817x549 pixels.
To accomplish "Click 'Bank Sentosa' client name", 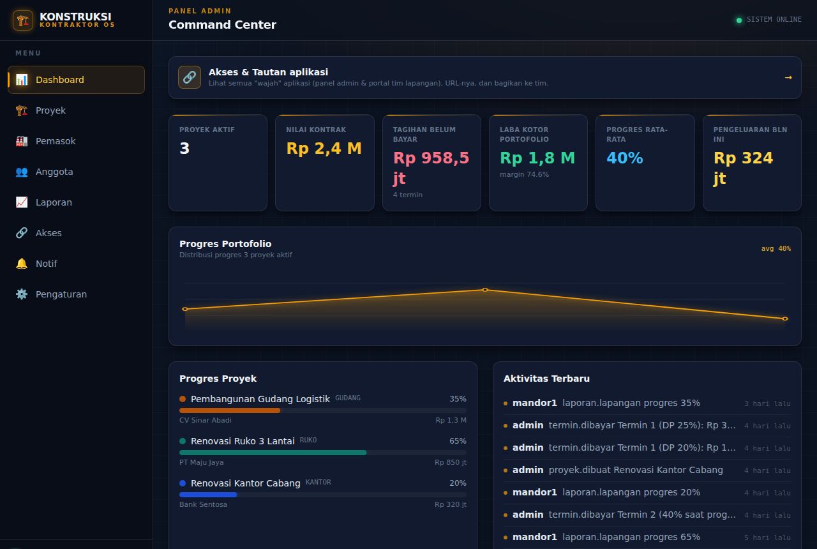I will pyautogui.click(x=203, y=504).
